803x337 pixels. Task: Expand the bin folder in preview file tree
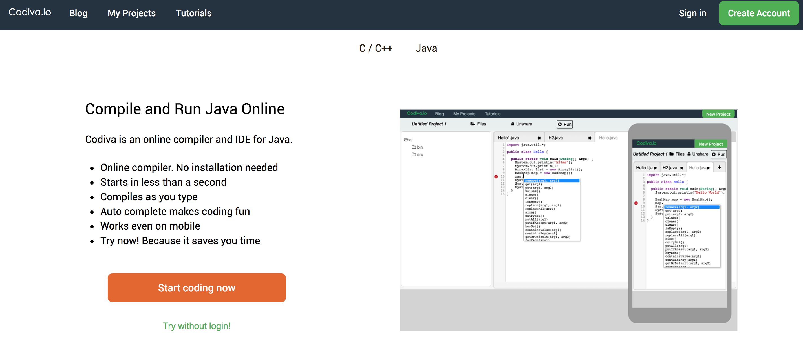pyautogui.click(x=417, y=147)
